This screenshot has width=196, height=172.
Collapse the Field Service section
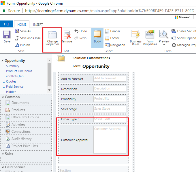click(3, 167)
